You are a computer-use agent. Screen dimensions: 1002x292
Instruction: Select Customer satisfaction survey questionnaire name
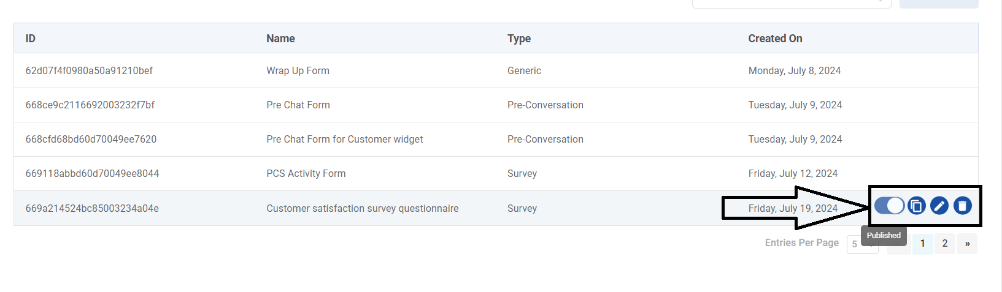362,209
